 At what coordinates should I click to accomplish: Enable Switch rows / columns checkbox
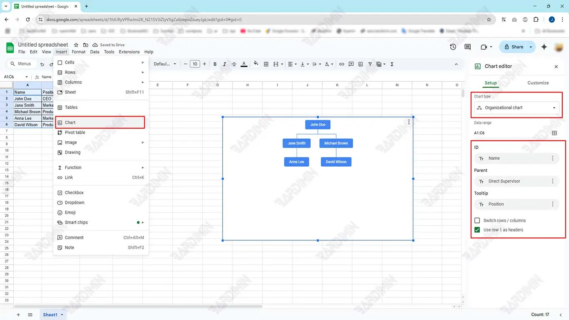click(477, 220)
